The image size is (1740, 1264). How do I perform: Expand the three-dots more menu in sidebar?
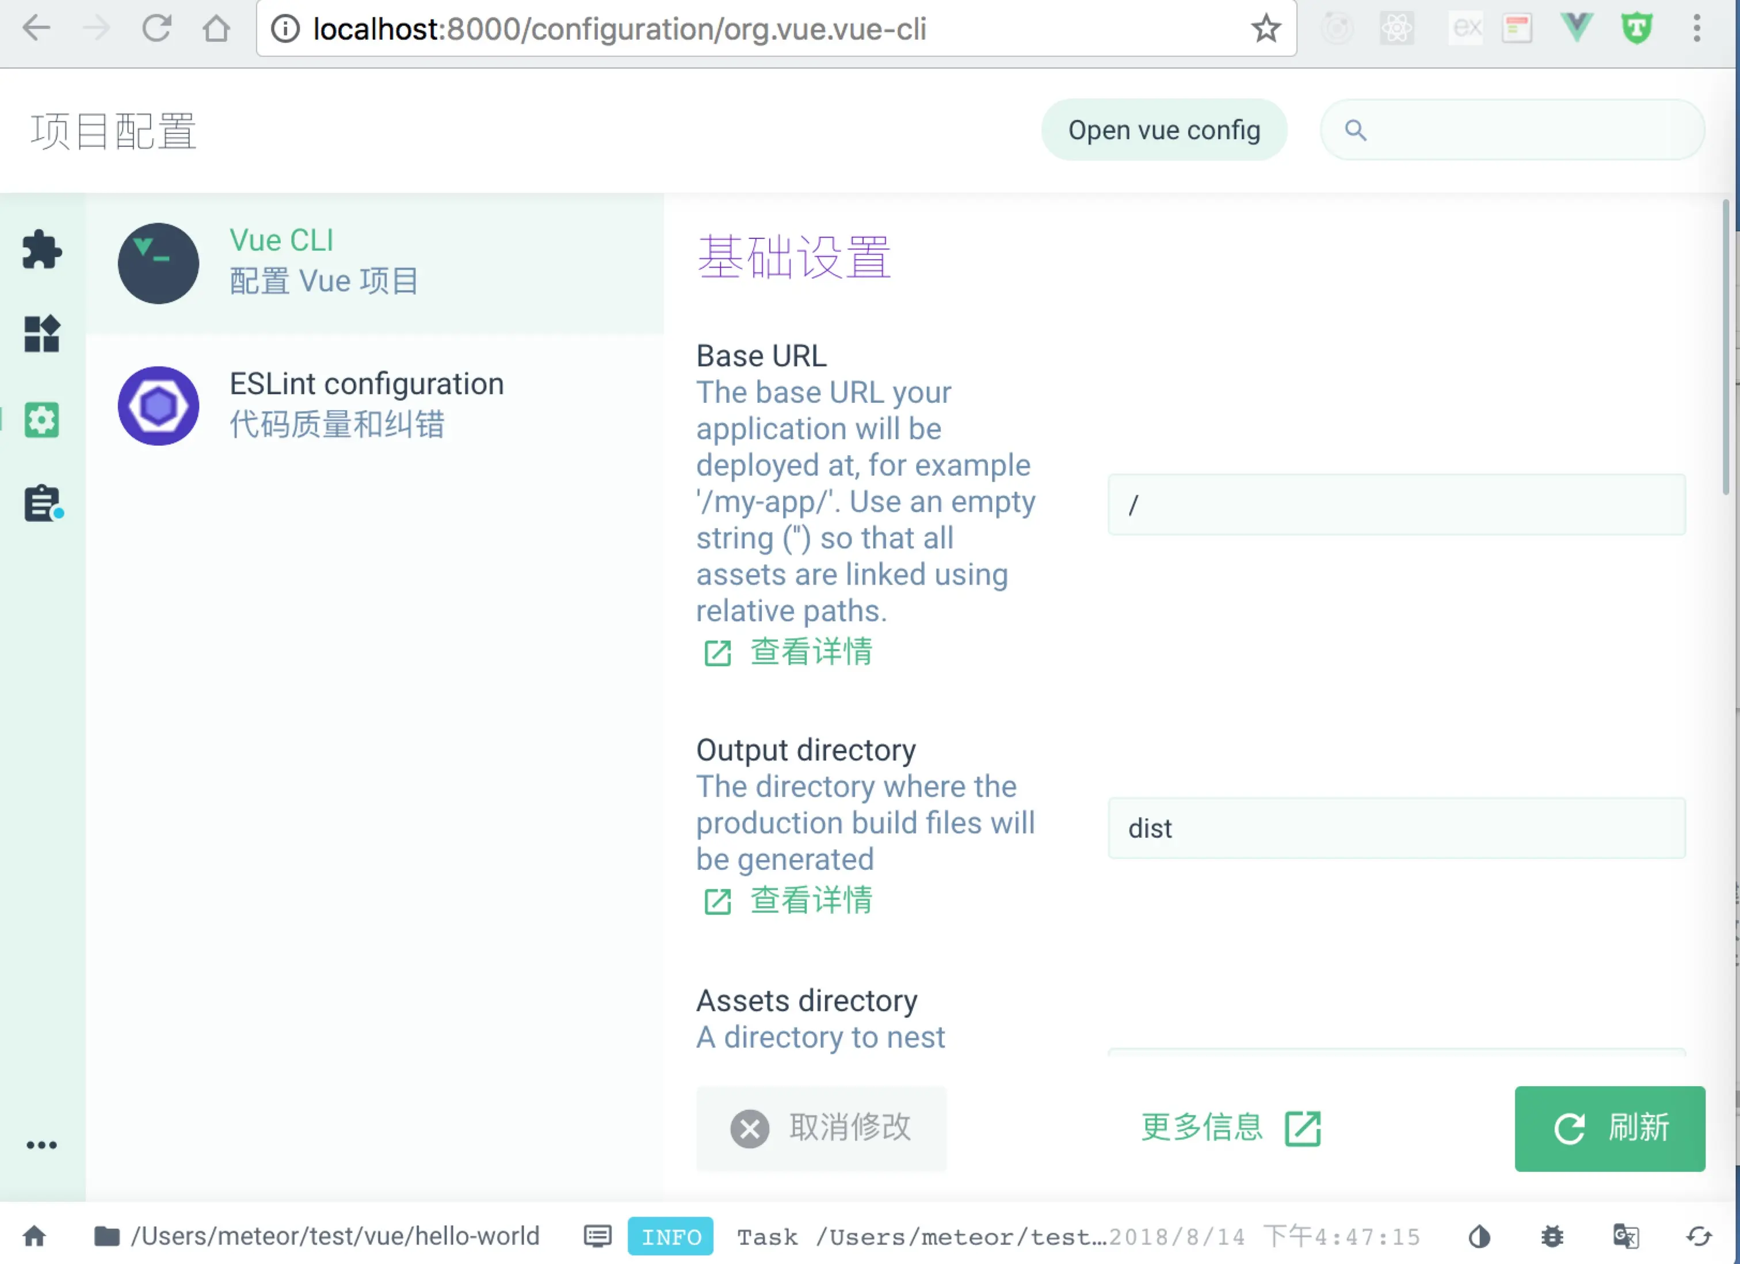(x=41, y=1145)
